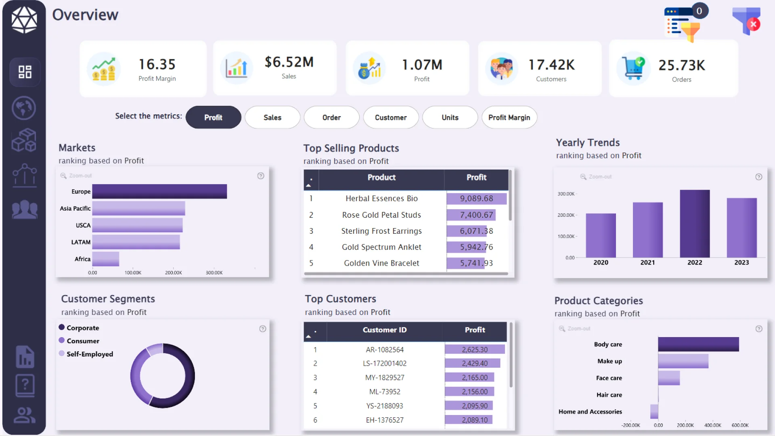Image resolution: width=775 pixels, height=436 pixels.
Task: Click Top Customers vertical scrollbar
Action: 511,355
